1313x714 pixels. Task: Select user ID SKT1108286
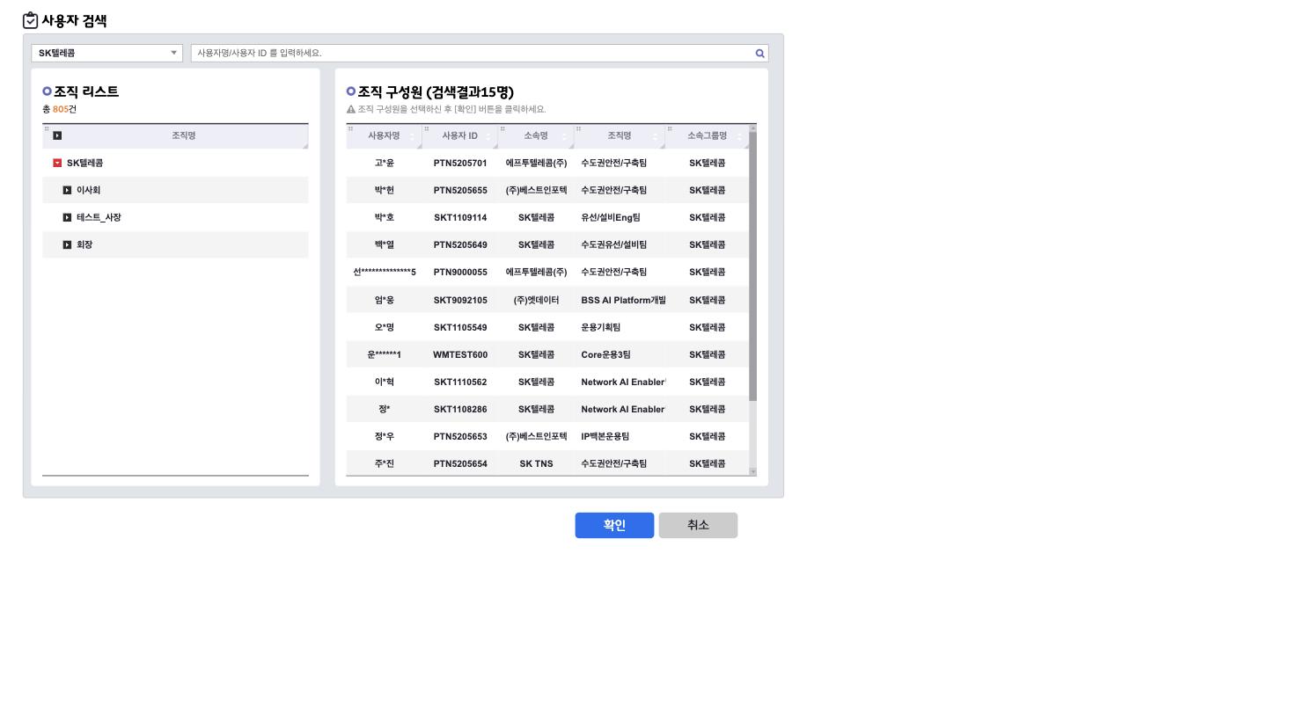[x=460, y=409]
